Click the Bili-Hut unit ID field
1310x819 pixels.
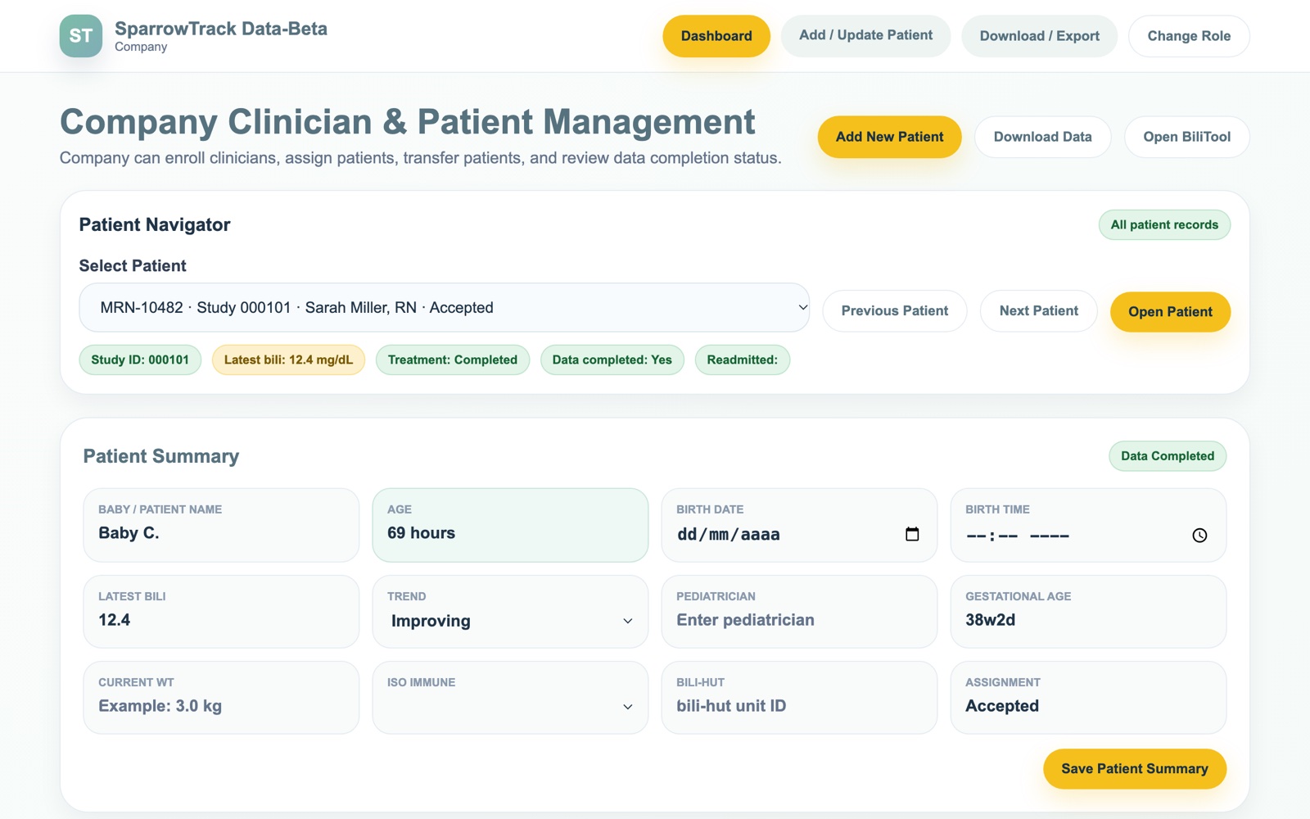click(x=799, y=698)
